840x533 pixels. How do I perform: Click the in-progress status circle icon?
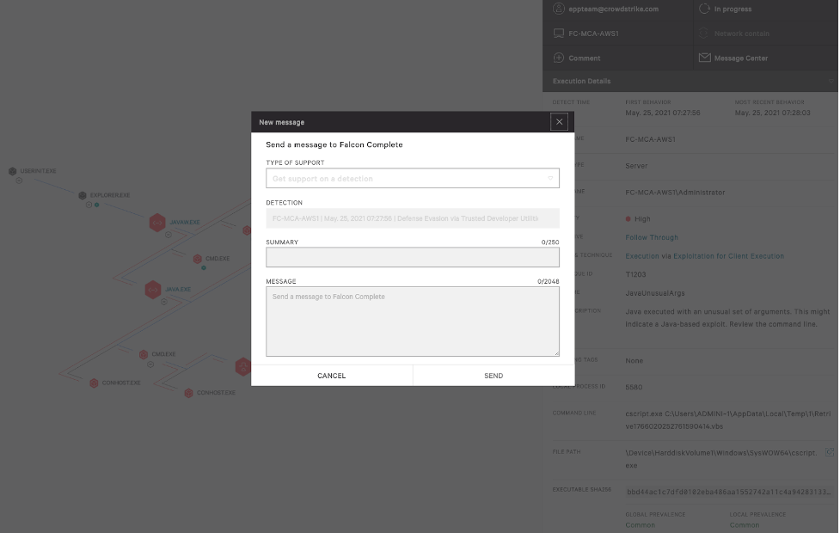tap(704, 9)
